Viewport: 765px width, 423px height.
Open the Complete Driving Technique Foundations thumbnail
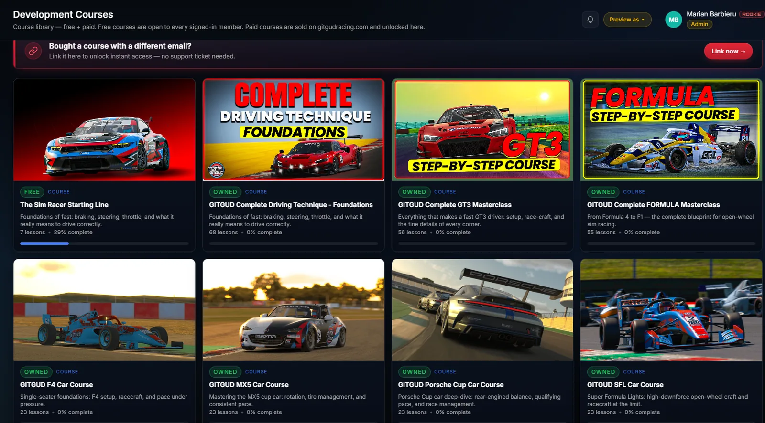(293, 130)
